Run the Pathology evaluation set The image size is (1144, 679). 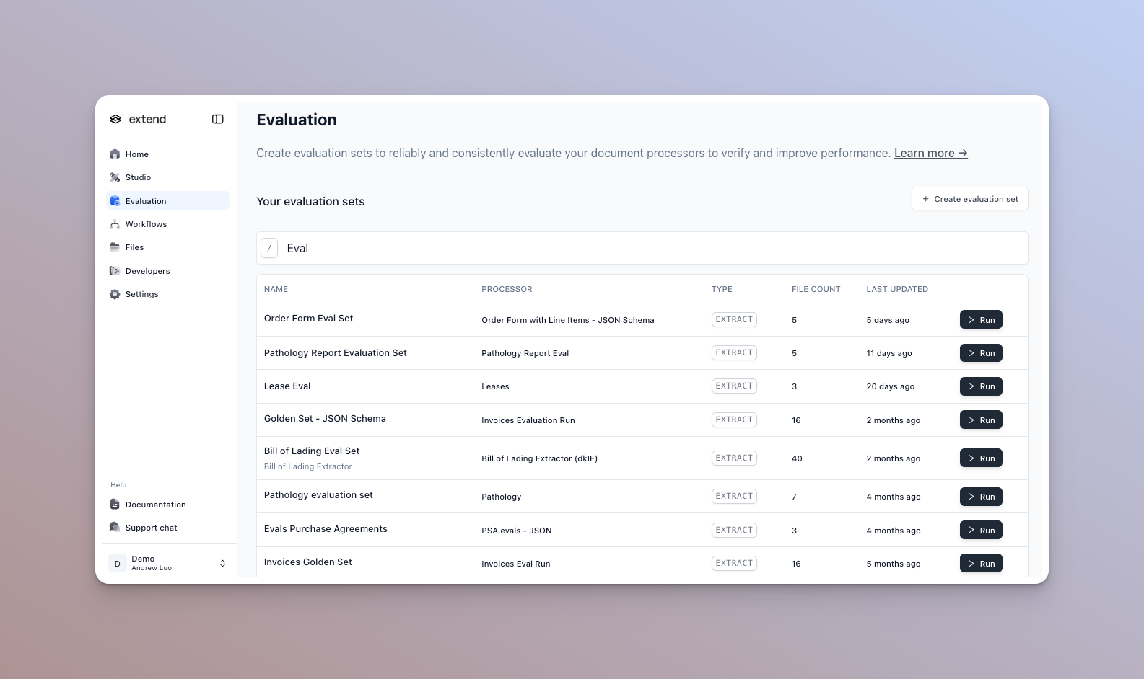point(981,497)
